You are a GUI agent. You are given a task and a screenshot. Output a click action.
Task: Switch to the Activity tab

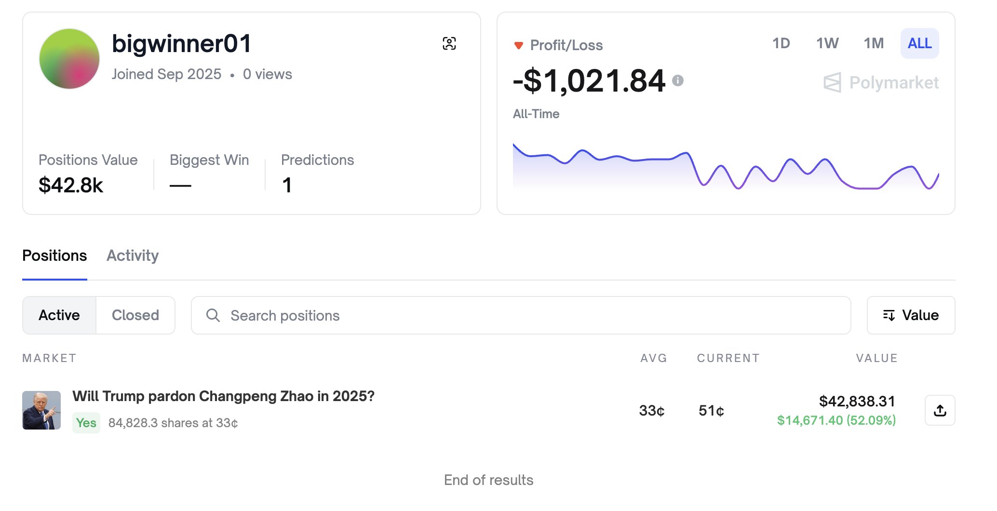(133, 255)
